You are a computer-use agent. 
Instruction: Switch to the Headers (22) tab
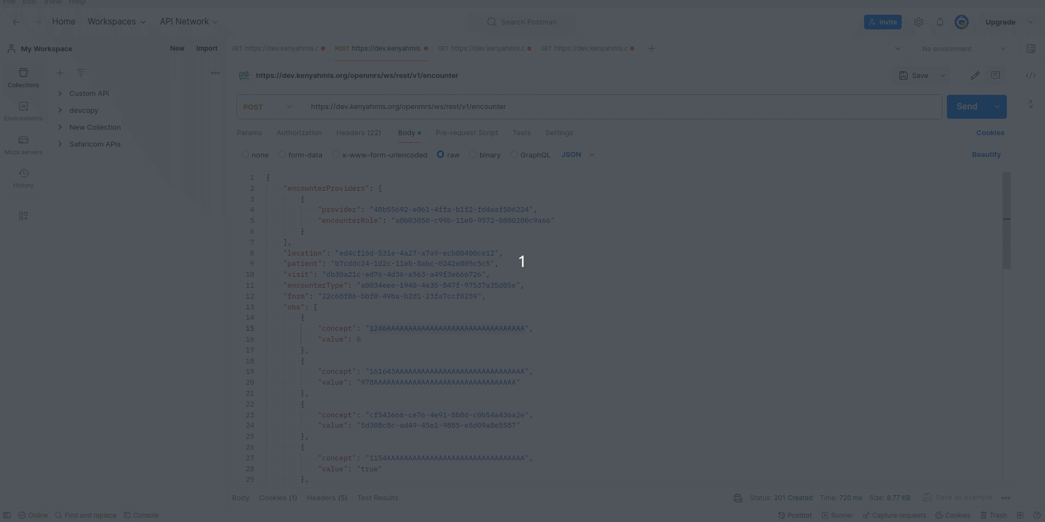359,133
